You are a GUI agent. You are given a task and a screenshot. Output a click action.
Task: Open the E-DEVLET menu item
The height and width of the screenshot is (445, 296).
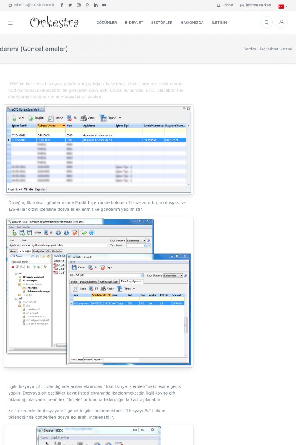click(x=134, y=23)
